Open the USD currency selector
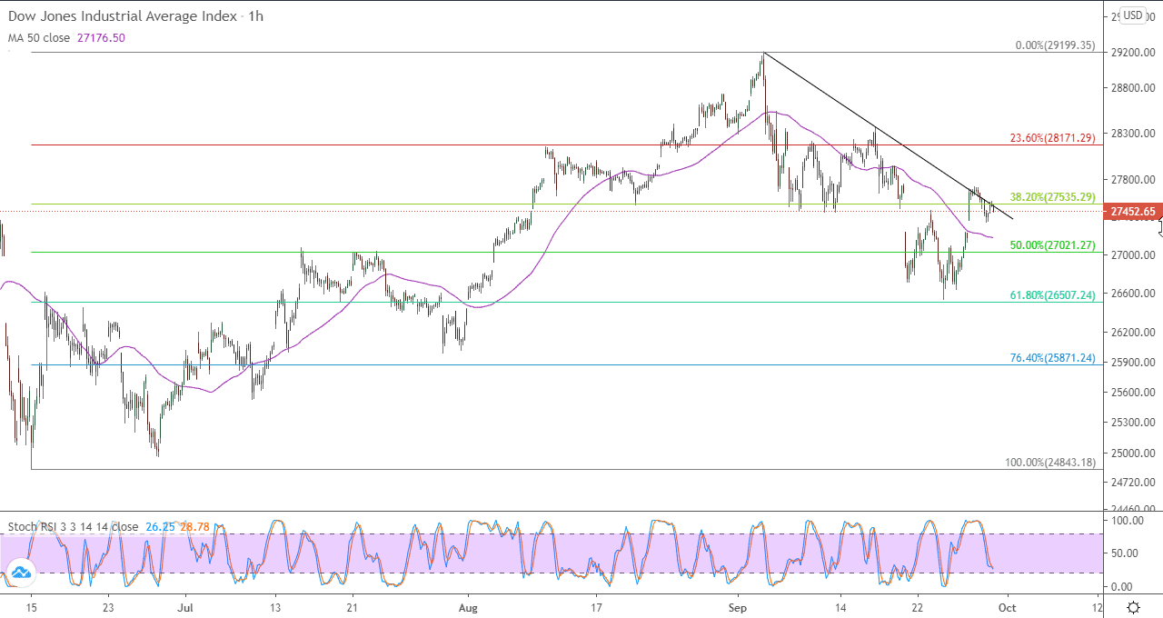 (x=1133, y=15)
